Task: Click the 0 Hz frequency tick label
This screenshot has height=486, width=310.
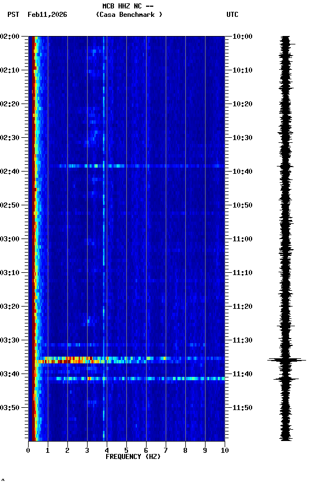Action: point(28,451)
